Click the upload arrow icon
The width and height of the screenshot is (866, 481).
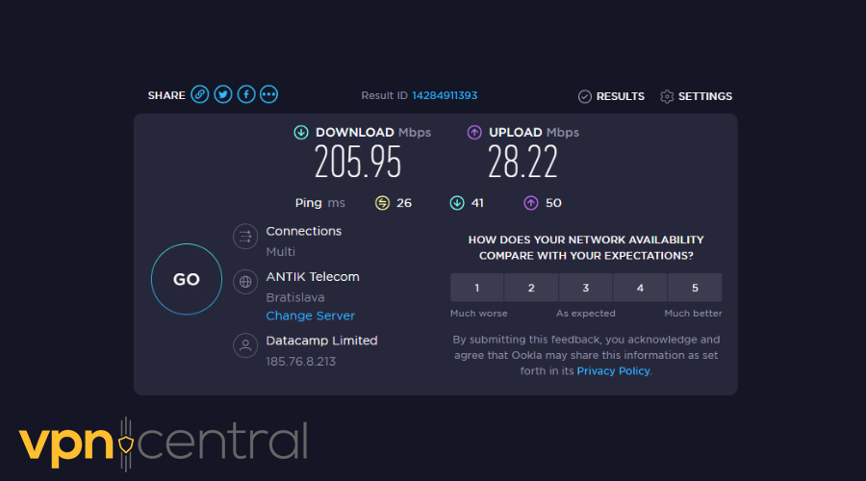click(x=474, y=133)
